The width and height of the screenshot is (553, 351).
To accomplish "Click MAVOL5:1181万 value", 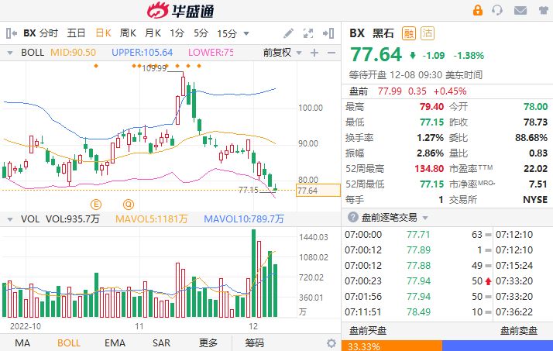I will coord(152,219).
